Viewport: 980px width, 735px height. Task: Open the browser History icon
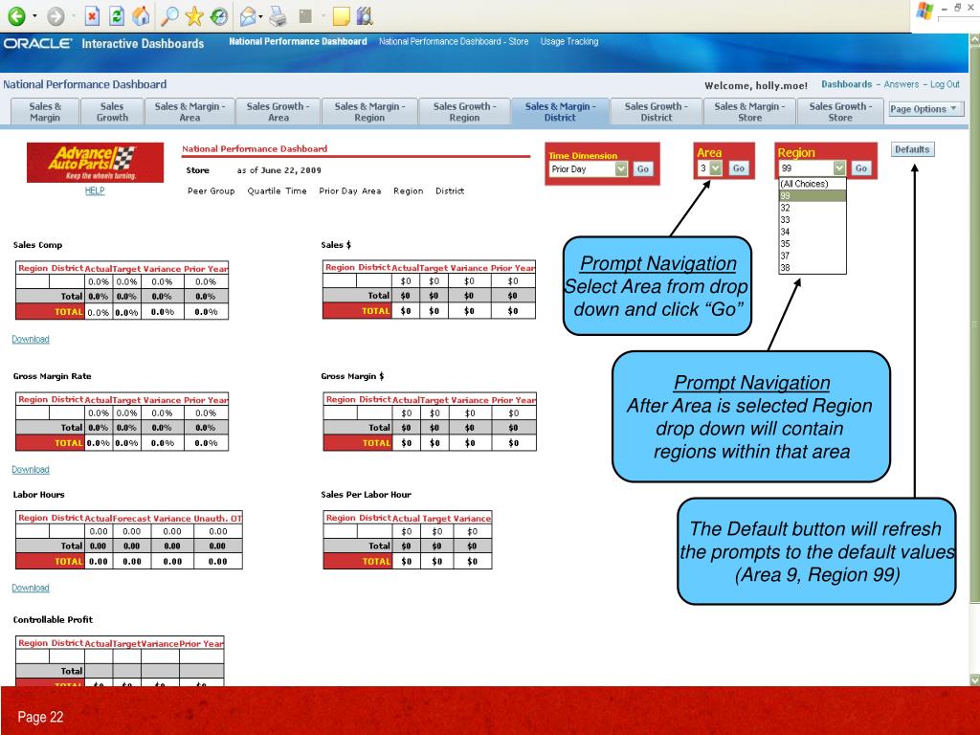point(219,15)
